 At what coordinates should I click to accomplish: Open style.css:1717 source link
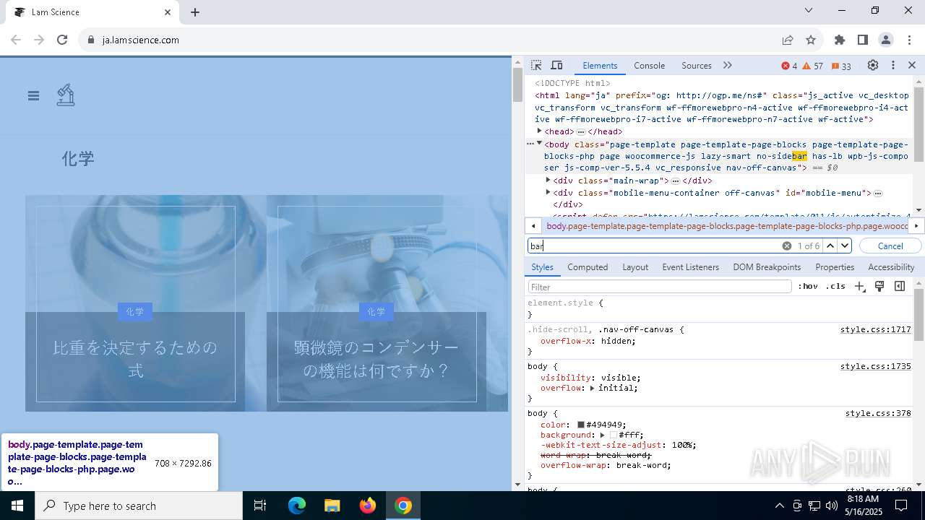click(875, 329)
